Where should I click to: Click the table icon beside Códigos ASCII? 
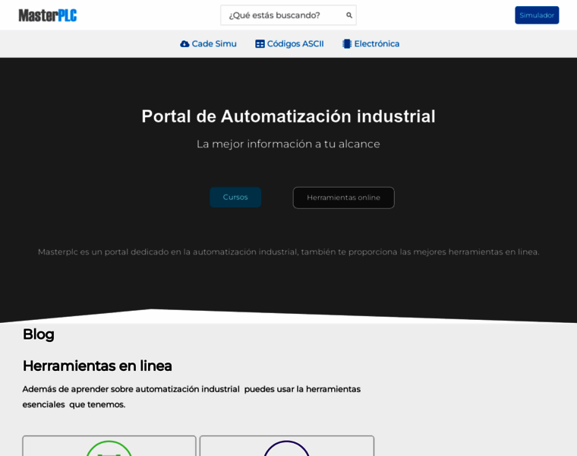(x=260, y=44)
